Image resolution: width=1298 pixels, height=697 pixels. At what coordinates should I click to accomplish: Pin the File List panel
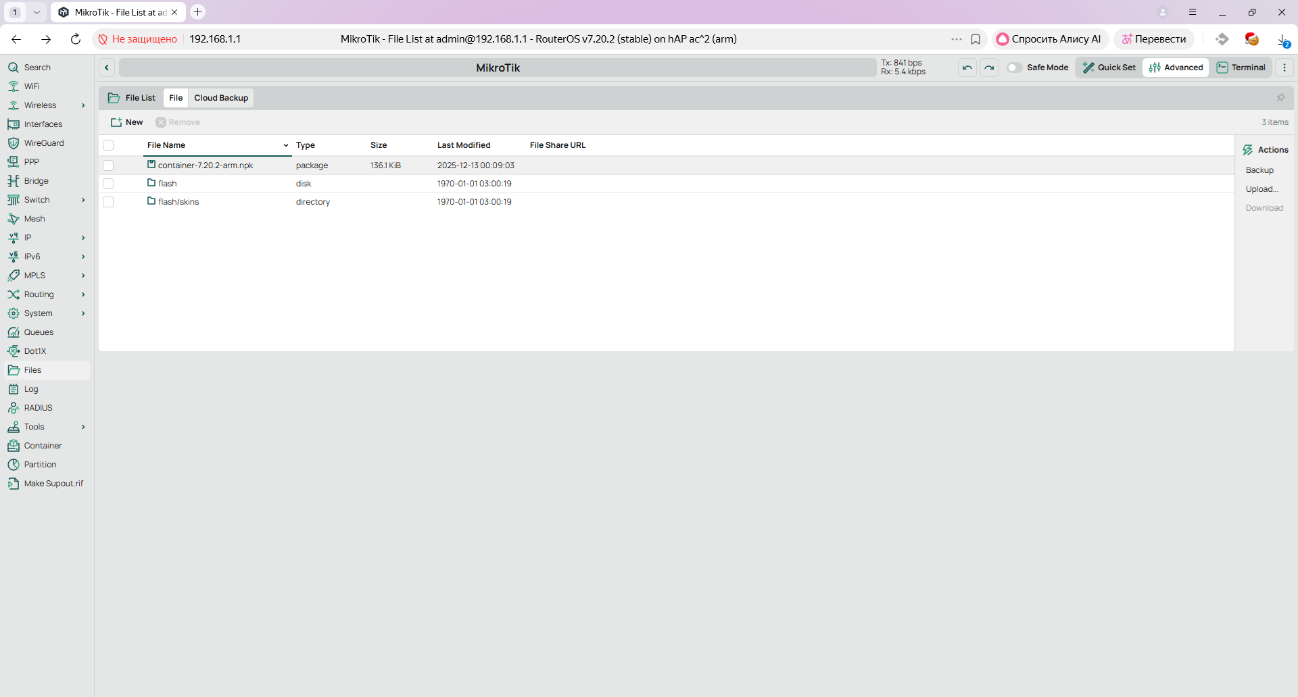[1280, 98]
